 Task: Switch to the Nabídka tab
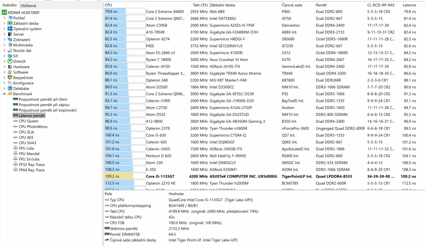[10, 5]
